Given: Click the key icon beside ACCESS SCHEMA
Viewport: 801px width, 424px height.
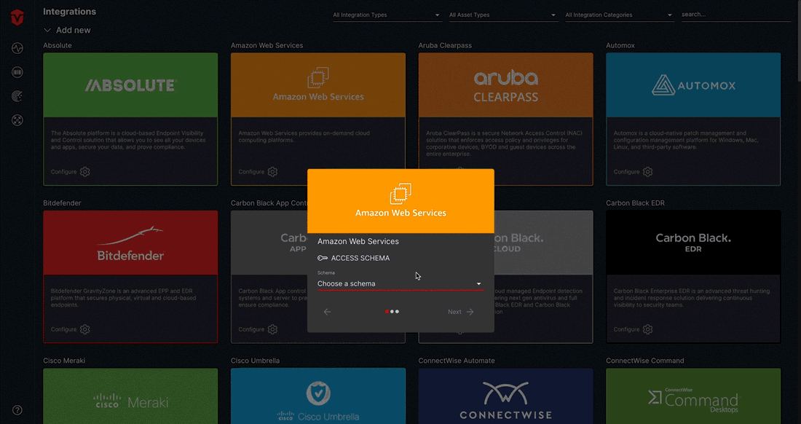Looking at the screenshot, I should (x=323, y=258).
